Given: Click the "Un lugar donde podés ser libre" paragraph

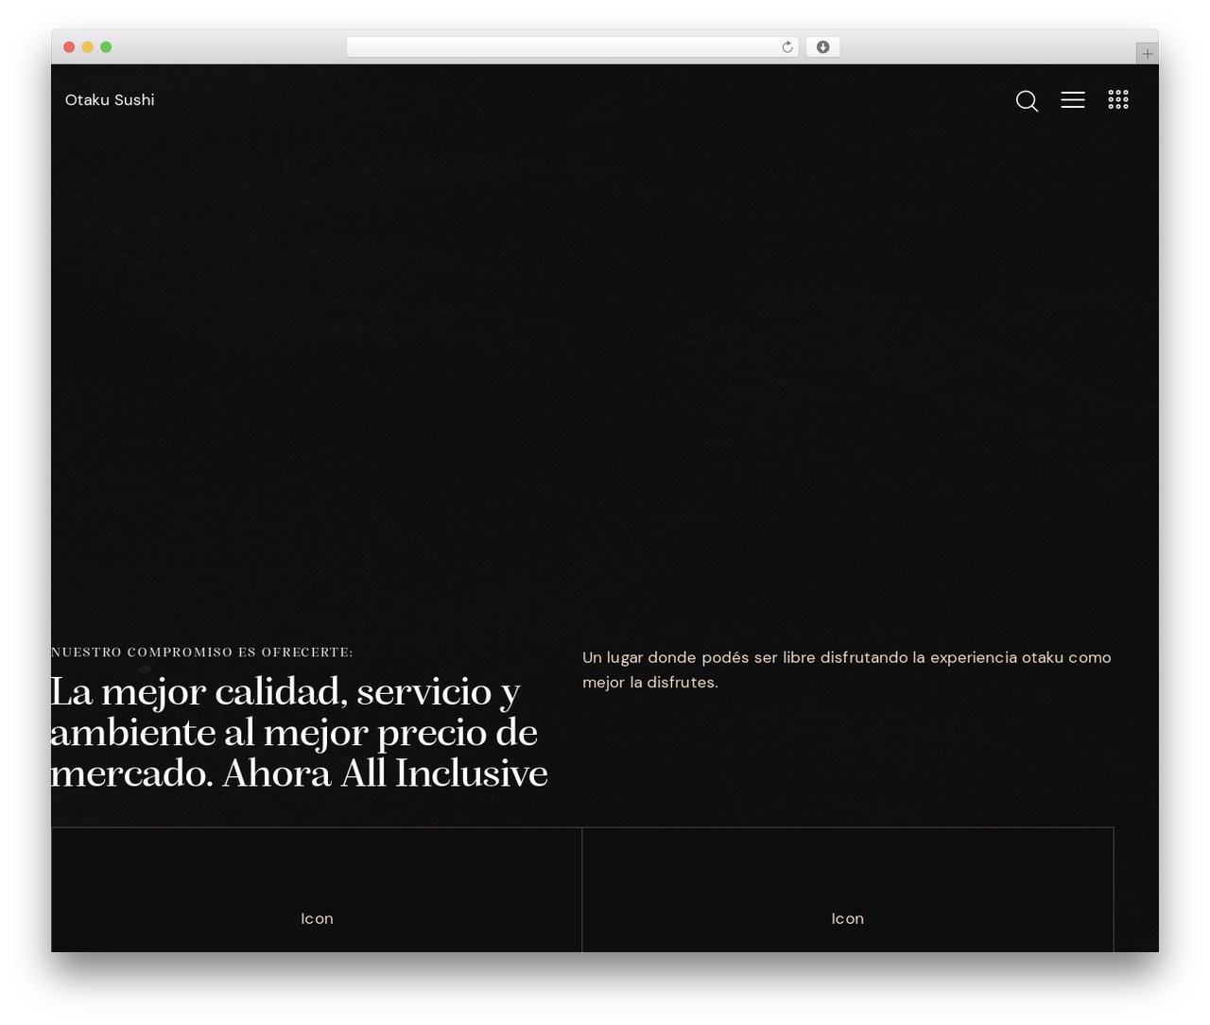Looking at the screenshot, I should coord(847,669).
